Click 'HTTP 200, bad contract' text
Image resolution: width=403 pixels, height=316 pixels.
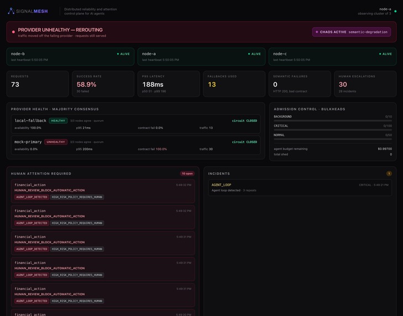290,92
